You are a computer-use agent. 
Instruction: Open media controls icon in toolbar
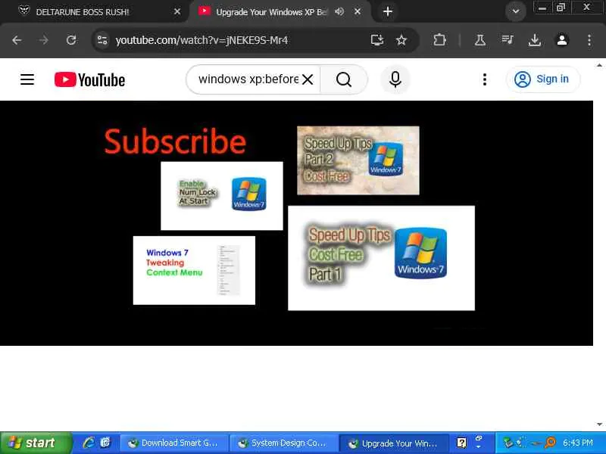tap(507, 39)
